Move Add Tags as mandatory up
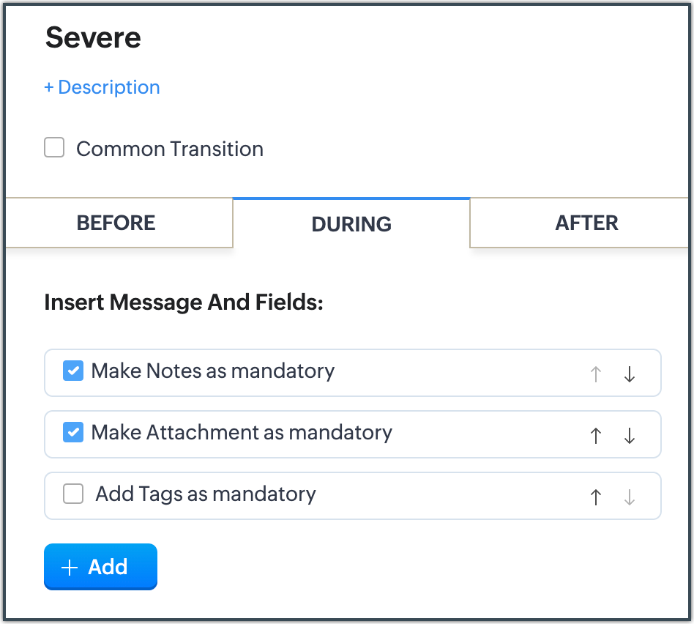The height and width of the screenshot is (624, 694). click(596, 497)
